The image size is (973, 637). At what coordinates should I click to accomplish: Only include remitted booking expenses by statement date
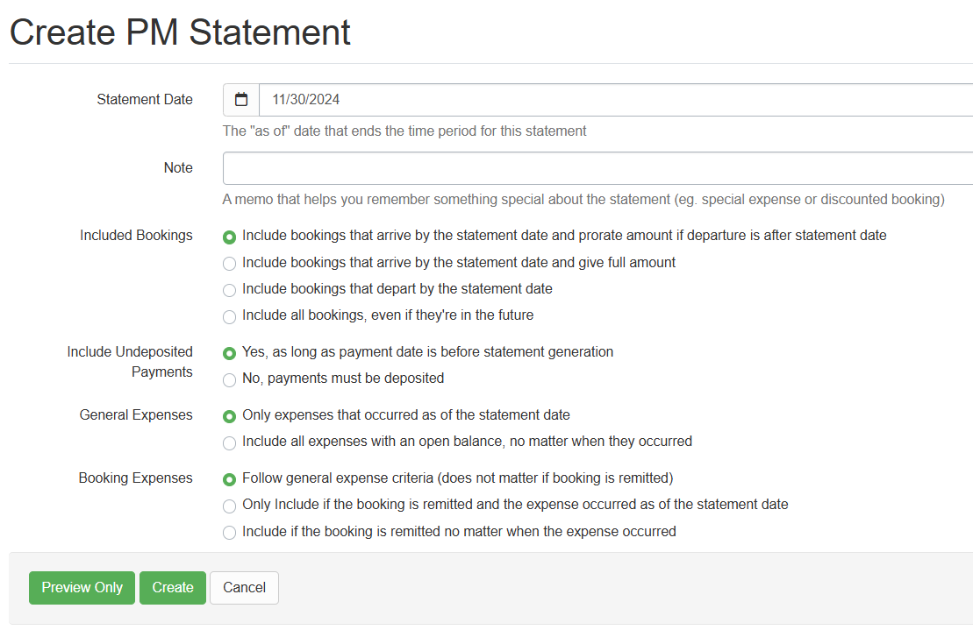pyautogui.click(x=229, y=506)
